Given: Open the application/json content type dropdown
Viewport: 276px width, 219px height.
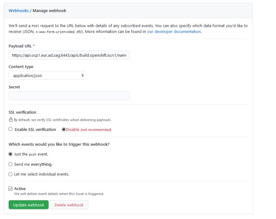Looking at the screenshot, I should coord(47,75).
